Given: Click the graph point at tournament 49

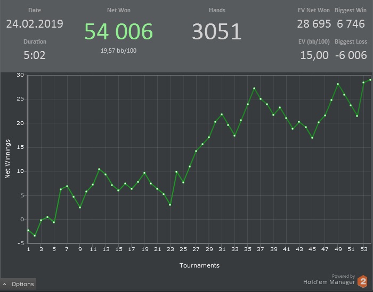Looking at the screenshot, I should click(x=338, y=84).
